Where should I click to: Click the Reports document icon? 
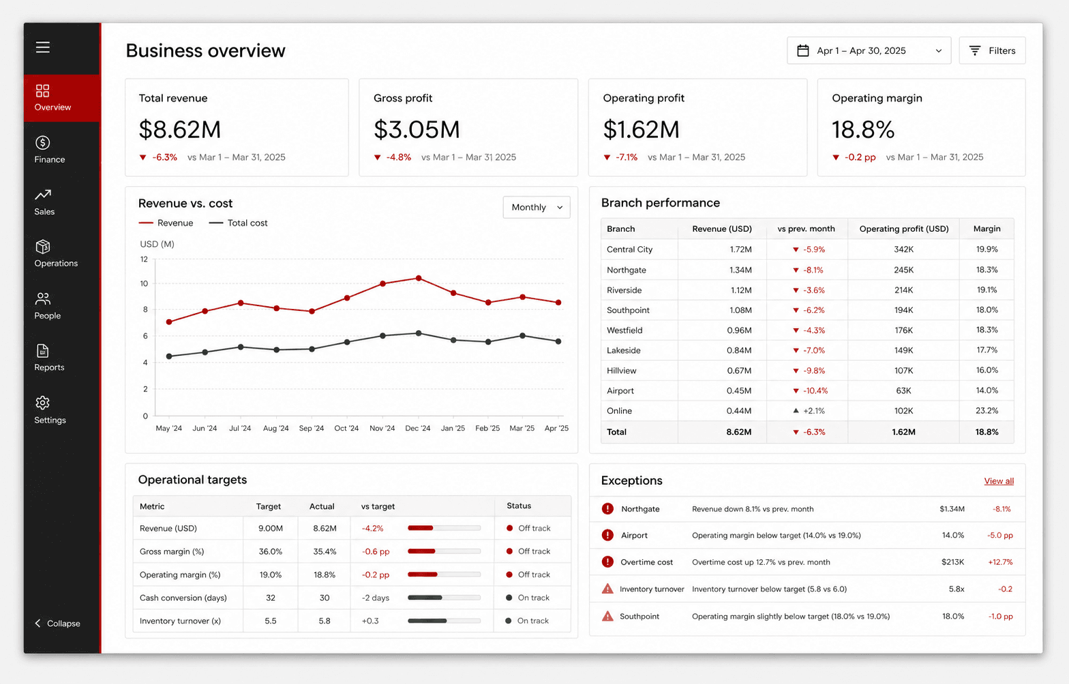[42, 351]
